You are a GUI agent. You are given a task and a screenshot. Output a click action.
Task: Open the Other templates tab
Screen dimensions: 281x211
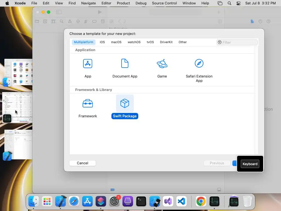pos(182,42)
